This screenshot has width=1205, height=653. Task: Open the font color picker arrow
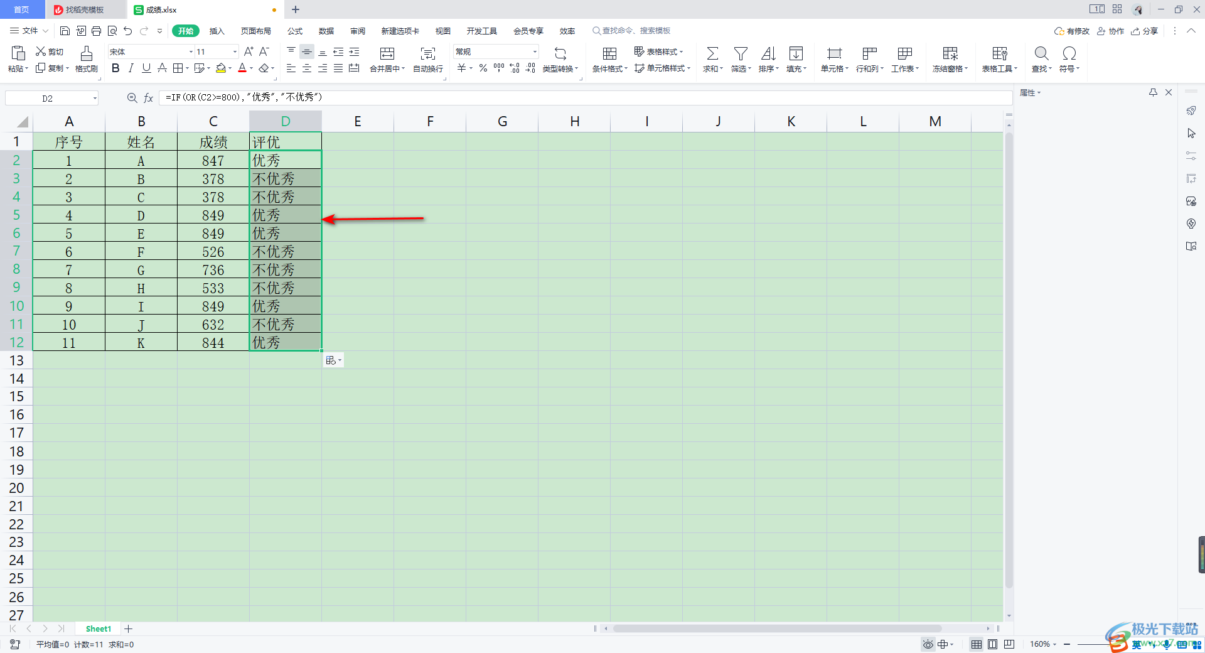pyautogui.click(x=252, y=68)
